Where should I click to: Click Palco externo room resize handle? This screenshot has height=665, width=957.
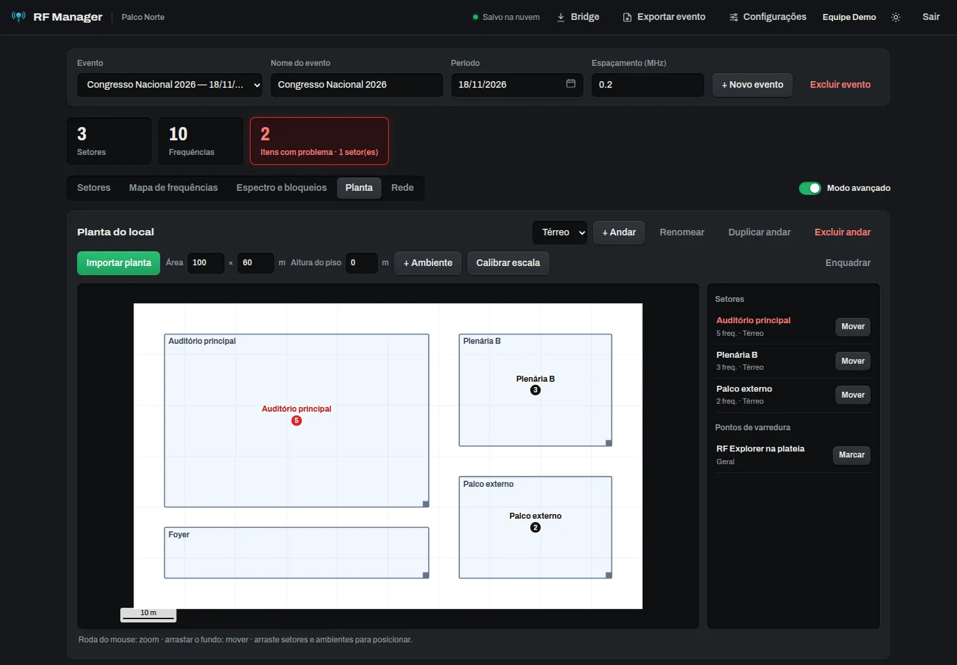[x=609, y=575]
